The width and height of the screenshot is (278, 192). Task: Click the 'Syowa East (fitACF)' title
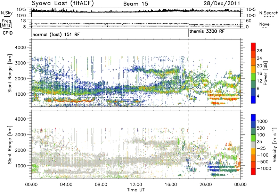click(63, 3)
